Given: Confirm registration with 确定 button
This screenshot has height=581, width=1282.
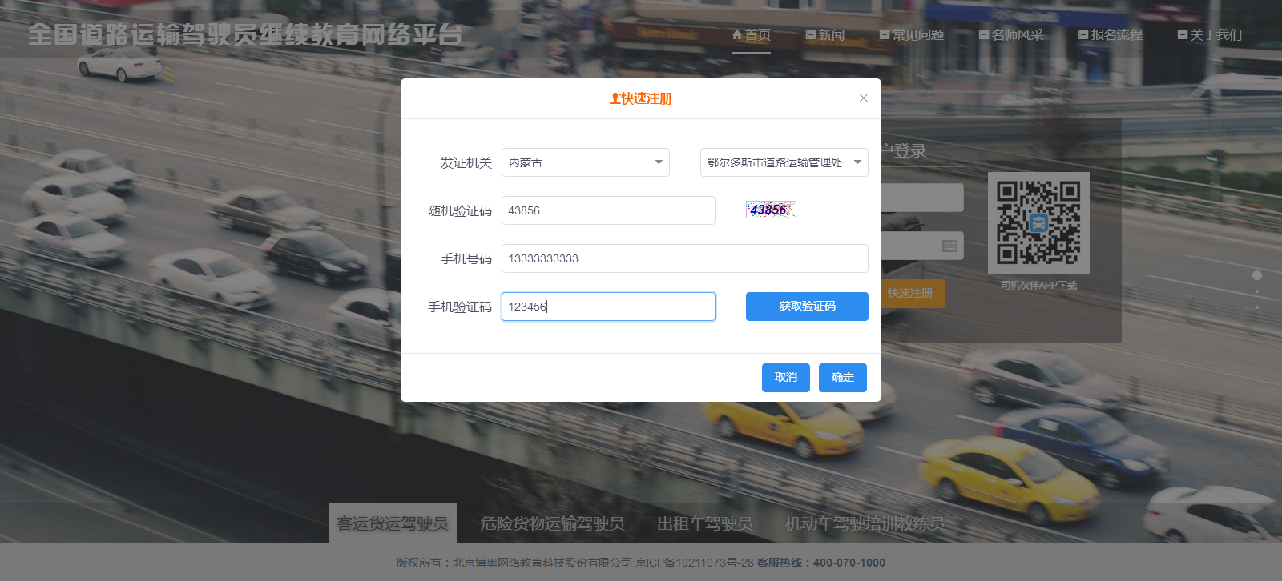Looking at the screenshot, I should pos(843,378).
